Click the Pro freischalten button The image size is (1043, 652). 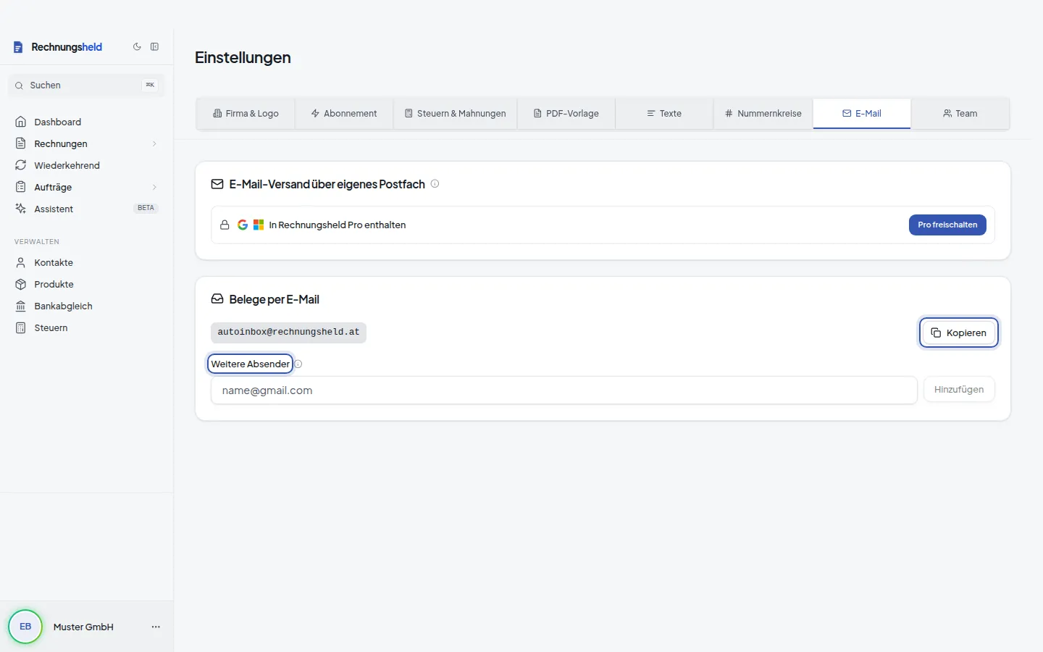point(947,225)
